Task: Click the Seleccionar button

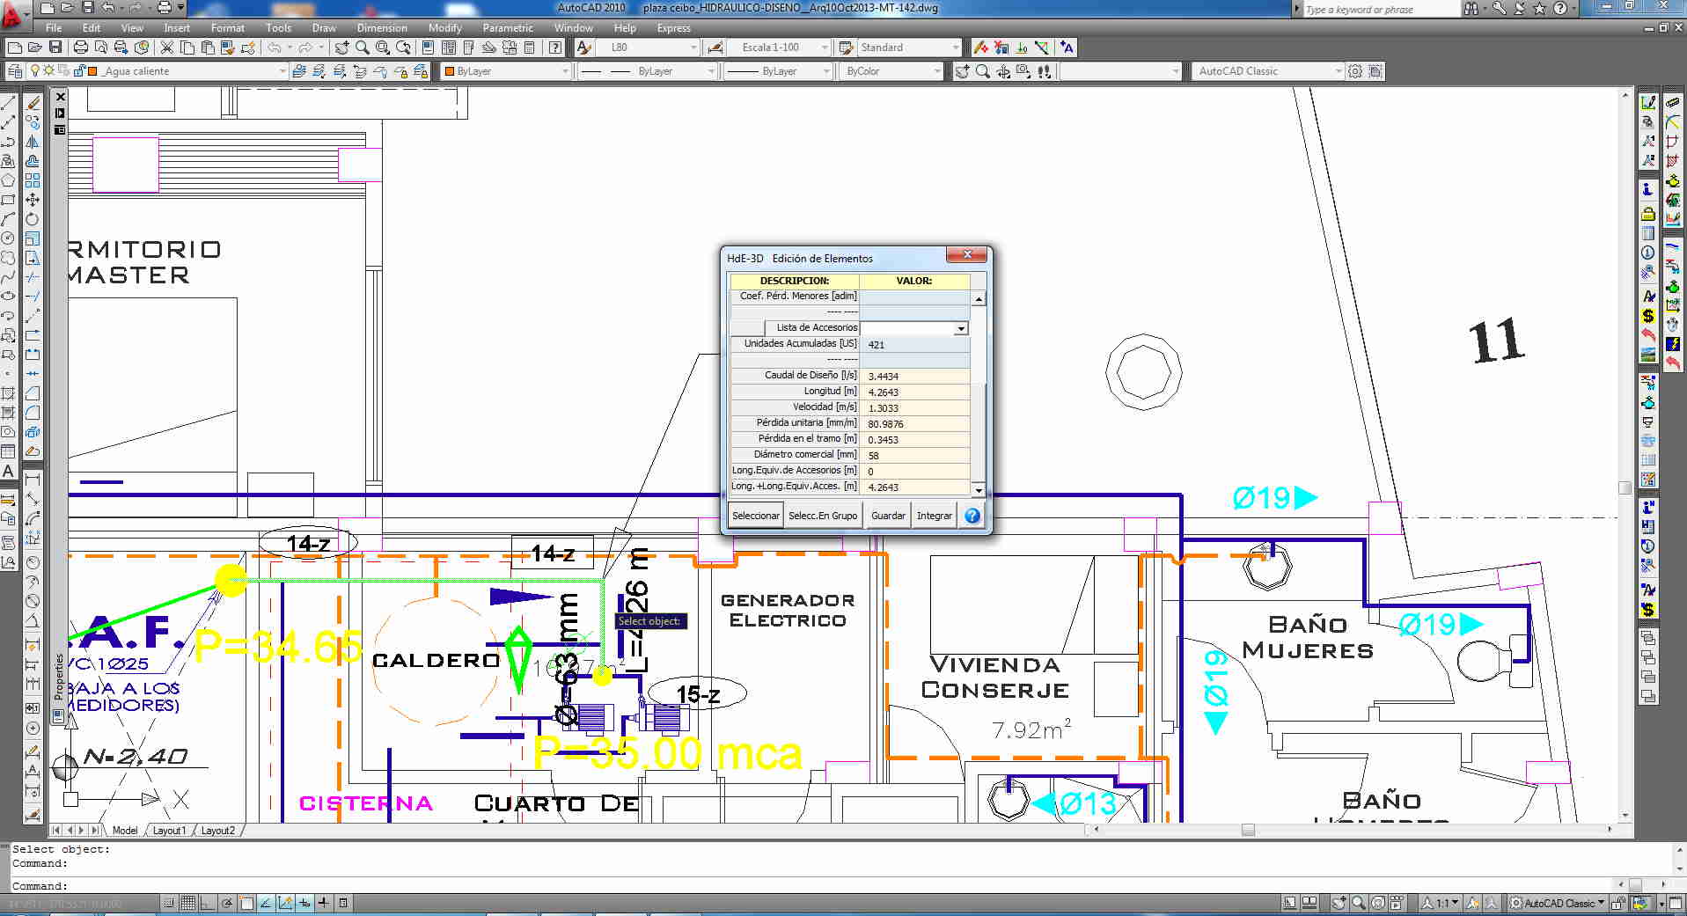Action: (x=756, y=516)
